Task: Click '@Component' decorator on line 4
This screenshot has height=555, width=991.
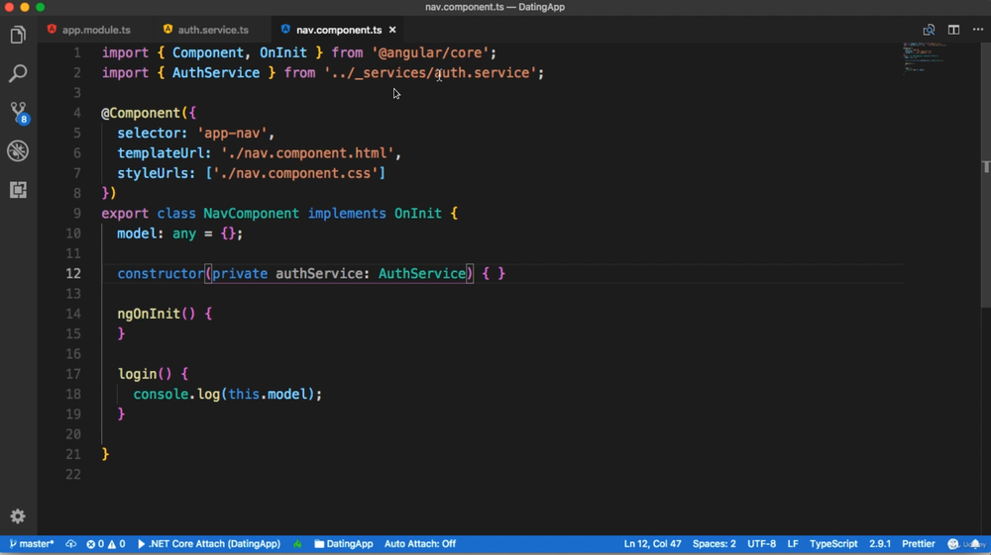Action: pos(141,113)
